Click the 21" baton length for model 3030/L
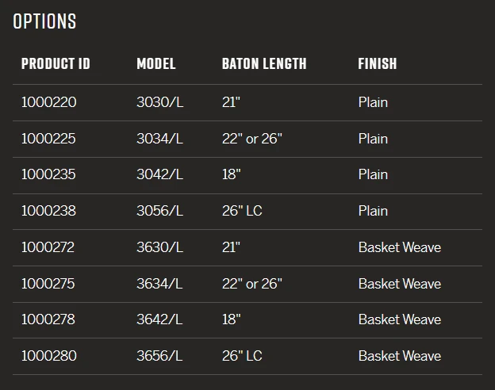The height and width of the screenshot is (390, 495). [231, 102]
